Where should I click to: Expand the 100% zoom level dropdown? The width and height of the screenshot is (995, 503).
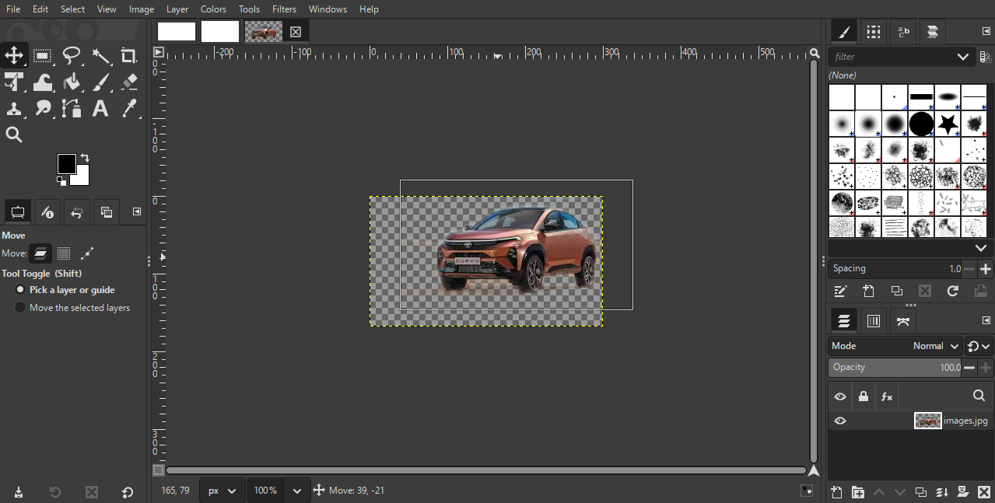296,491
